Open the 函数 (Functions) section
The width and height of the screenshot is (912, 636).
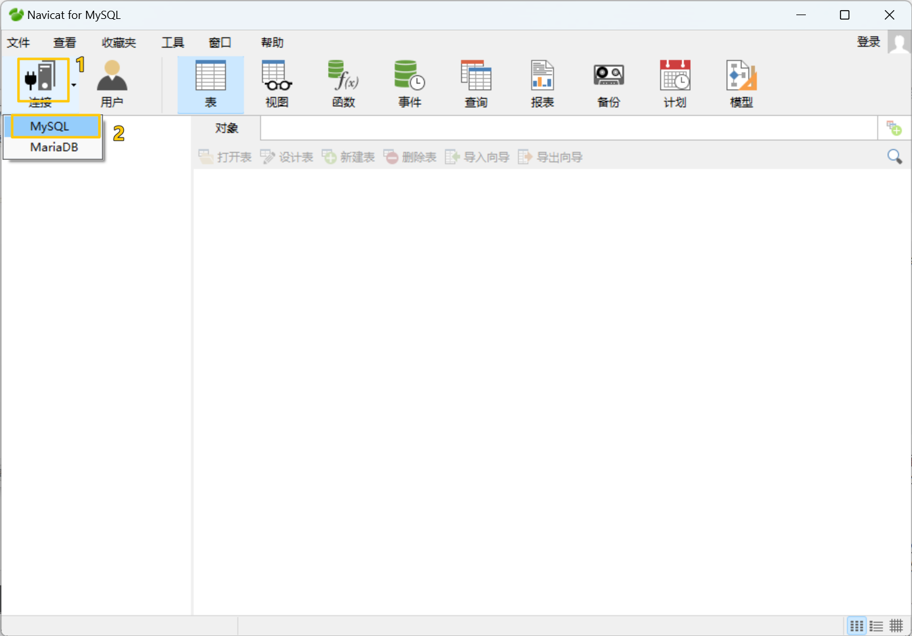point(343,82)
